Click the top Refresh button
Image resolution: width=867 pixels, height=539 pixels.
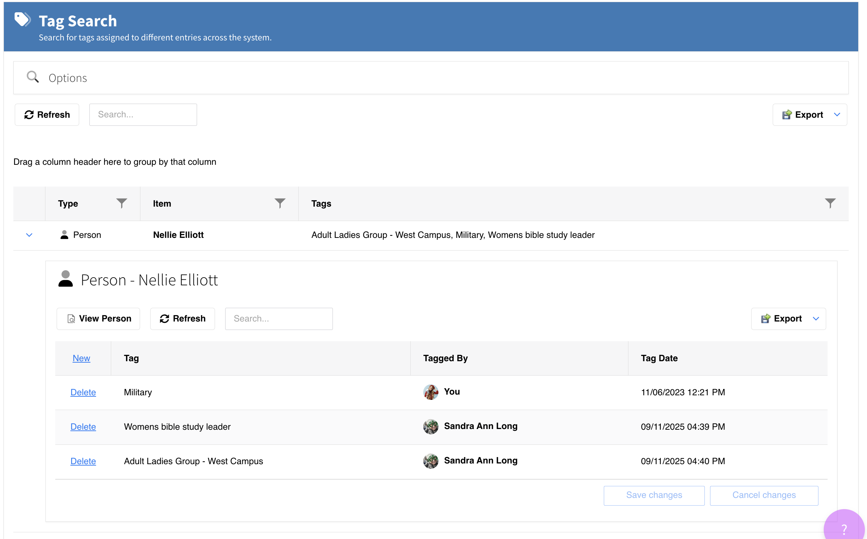47,115
